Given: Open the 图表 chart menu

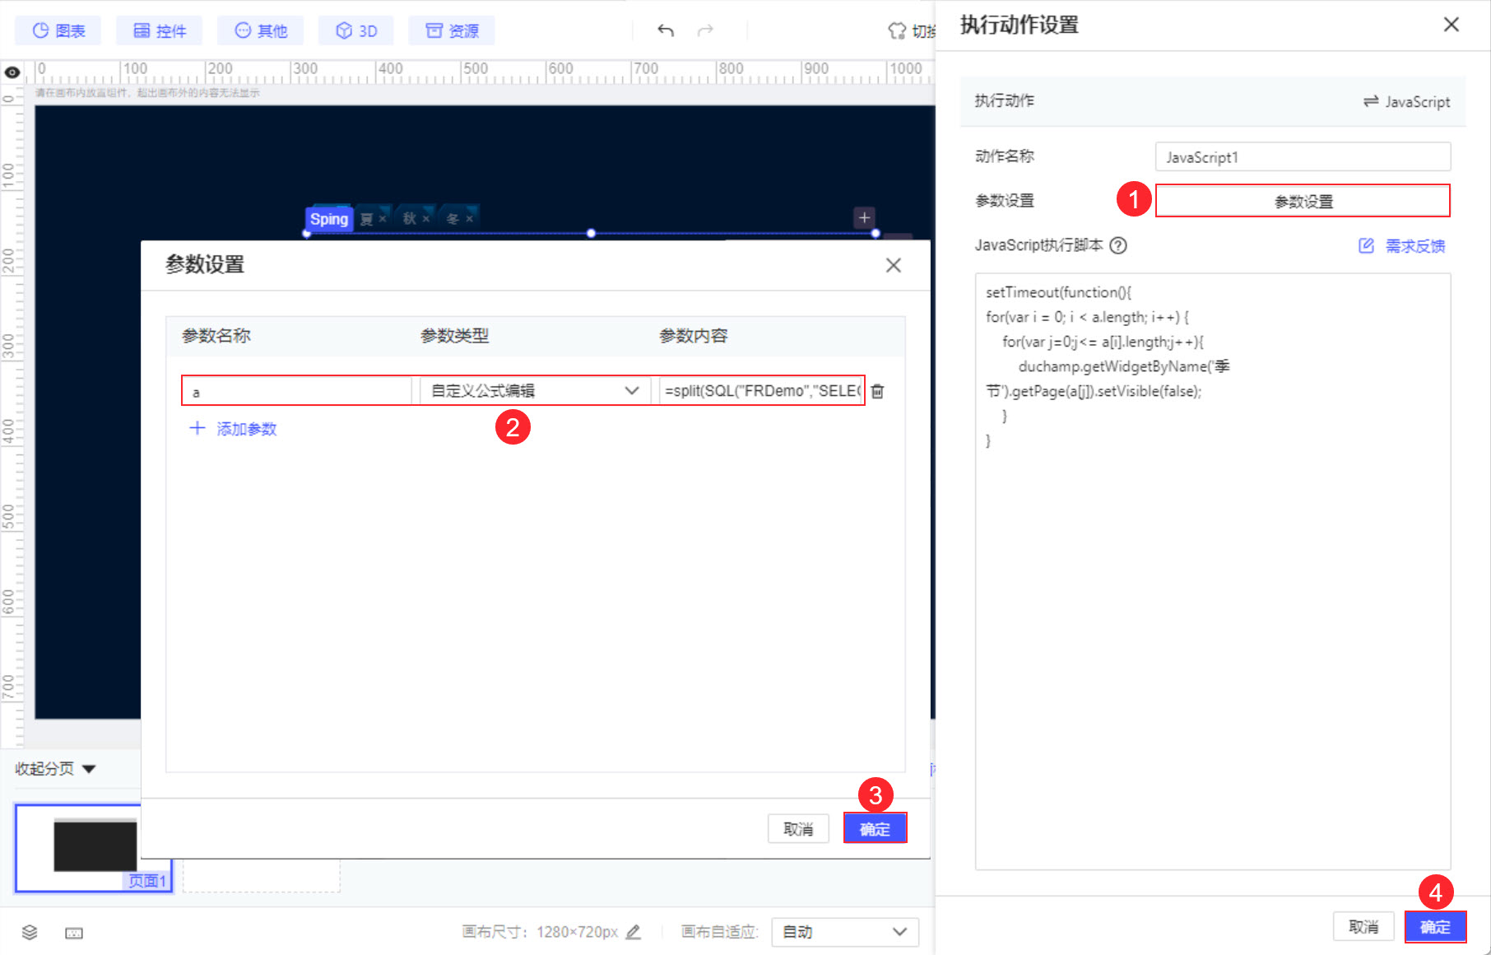Looking at the screenshot, I should coord(58,30).
